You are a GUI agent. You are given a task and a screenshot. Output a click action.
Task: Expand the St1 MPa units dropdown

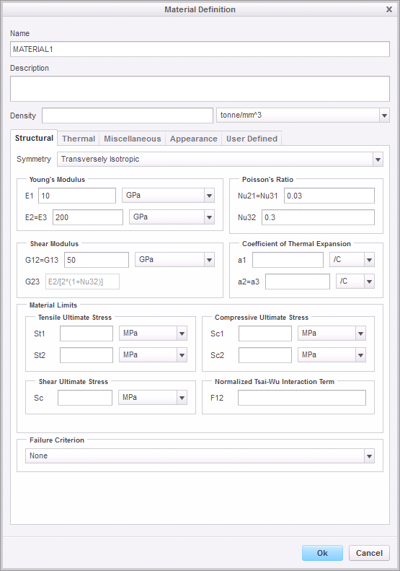click(x=153, y=334)
